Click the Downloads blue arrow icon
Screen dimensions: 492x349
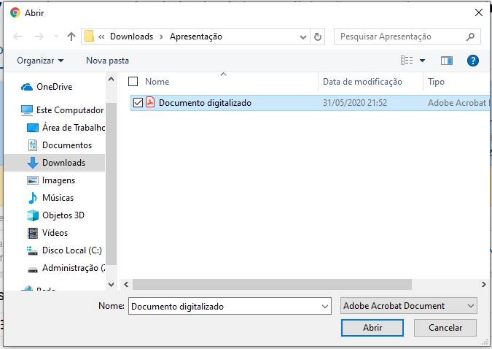click(33, 163)
